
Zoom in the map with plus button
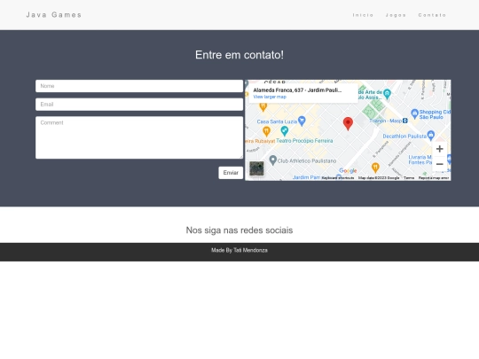[x=440, y=149]
